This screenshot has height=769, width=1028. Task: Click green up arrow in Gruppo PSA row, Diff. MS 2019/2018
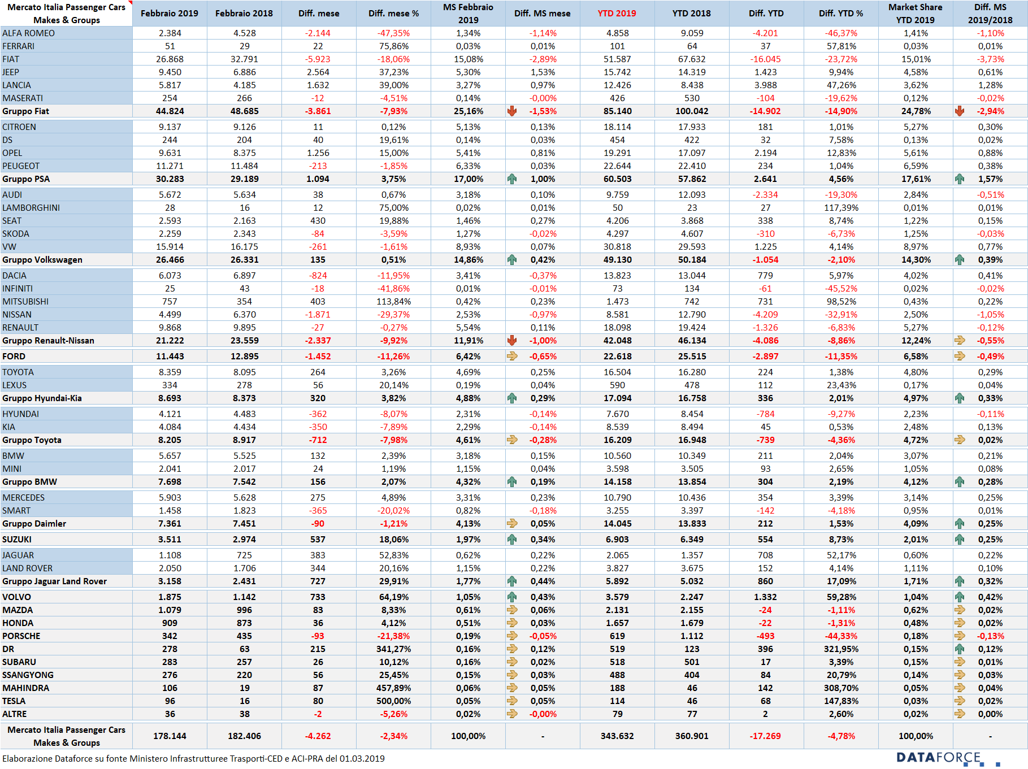[x=960, y=179]
